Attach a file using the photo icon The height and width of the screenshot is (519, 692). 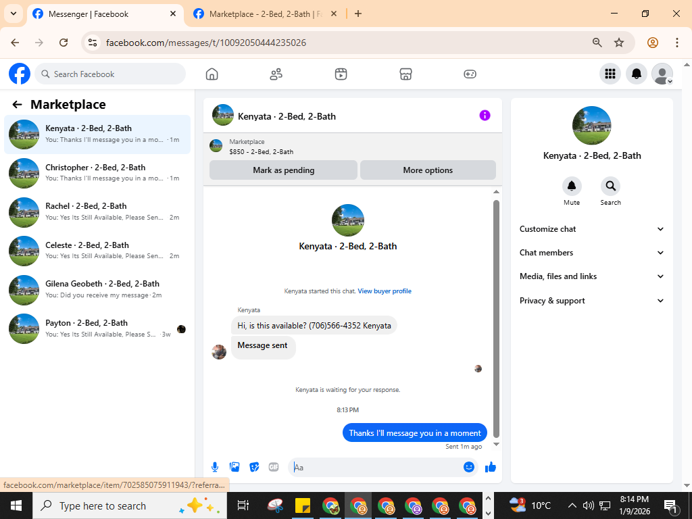234,467
